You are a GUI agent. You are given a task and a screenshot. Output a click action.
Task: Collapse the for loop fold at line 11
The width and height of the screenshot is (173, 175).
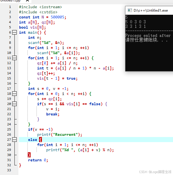(x=14, y=58)
